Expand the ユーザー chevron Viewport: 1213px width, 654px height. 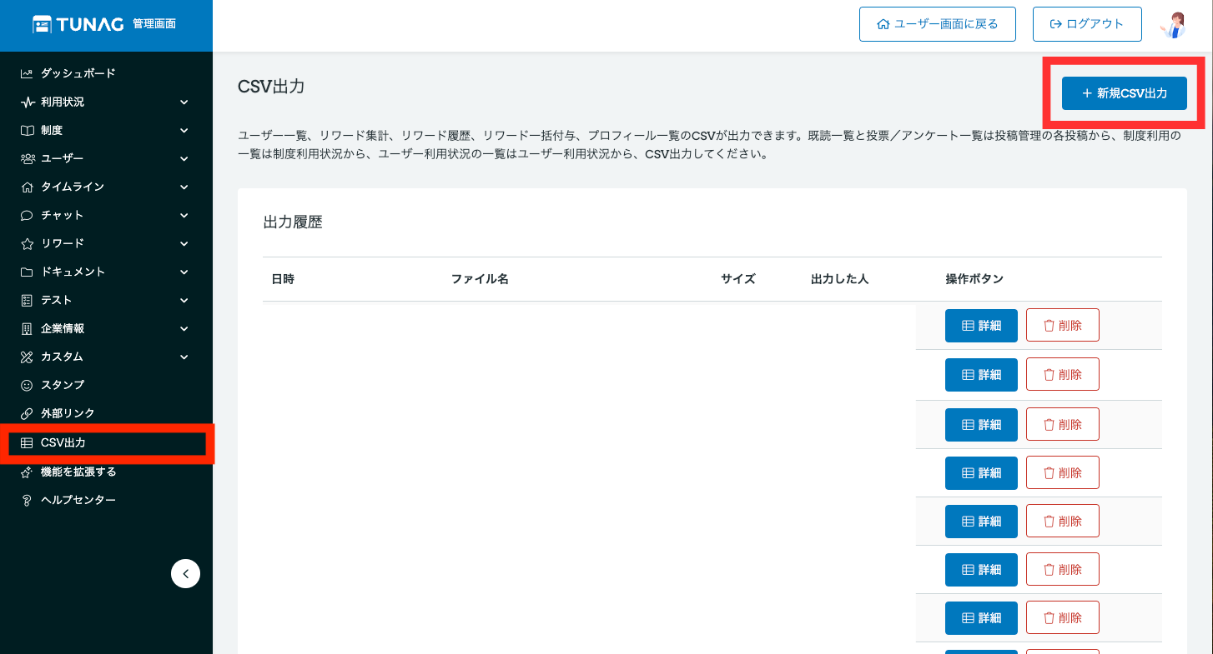click(184, 159)
